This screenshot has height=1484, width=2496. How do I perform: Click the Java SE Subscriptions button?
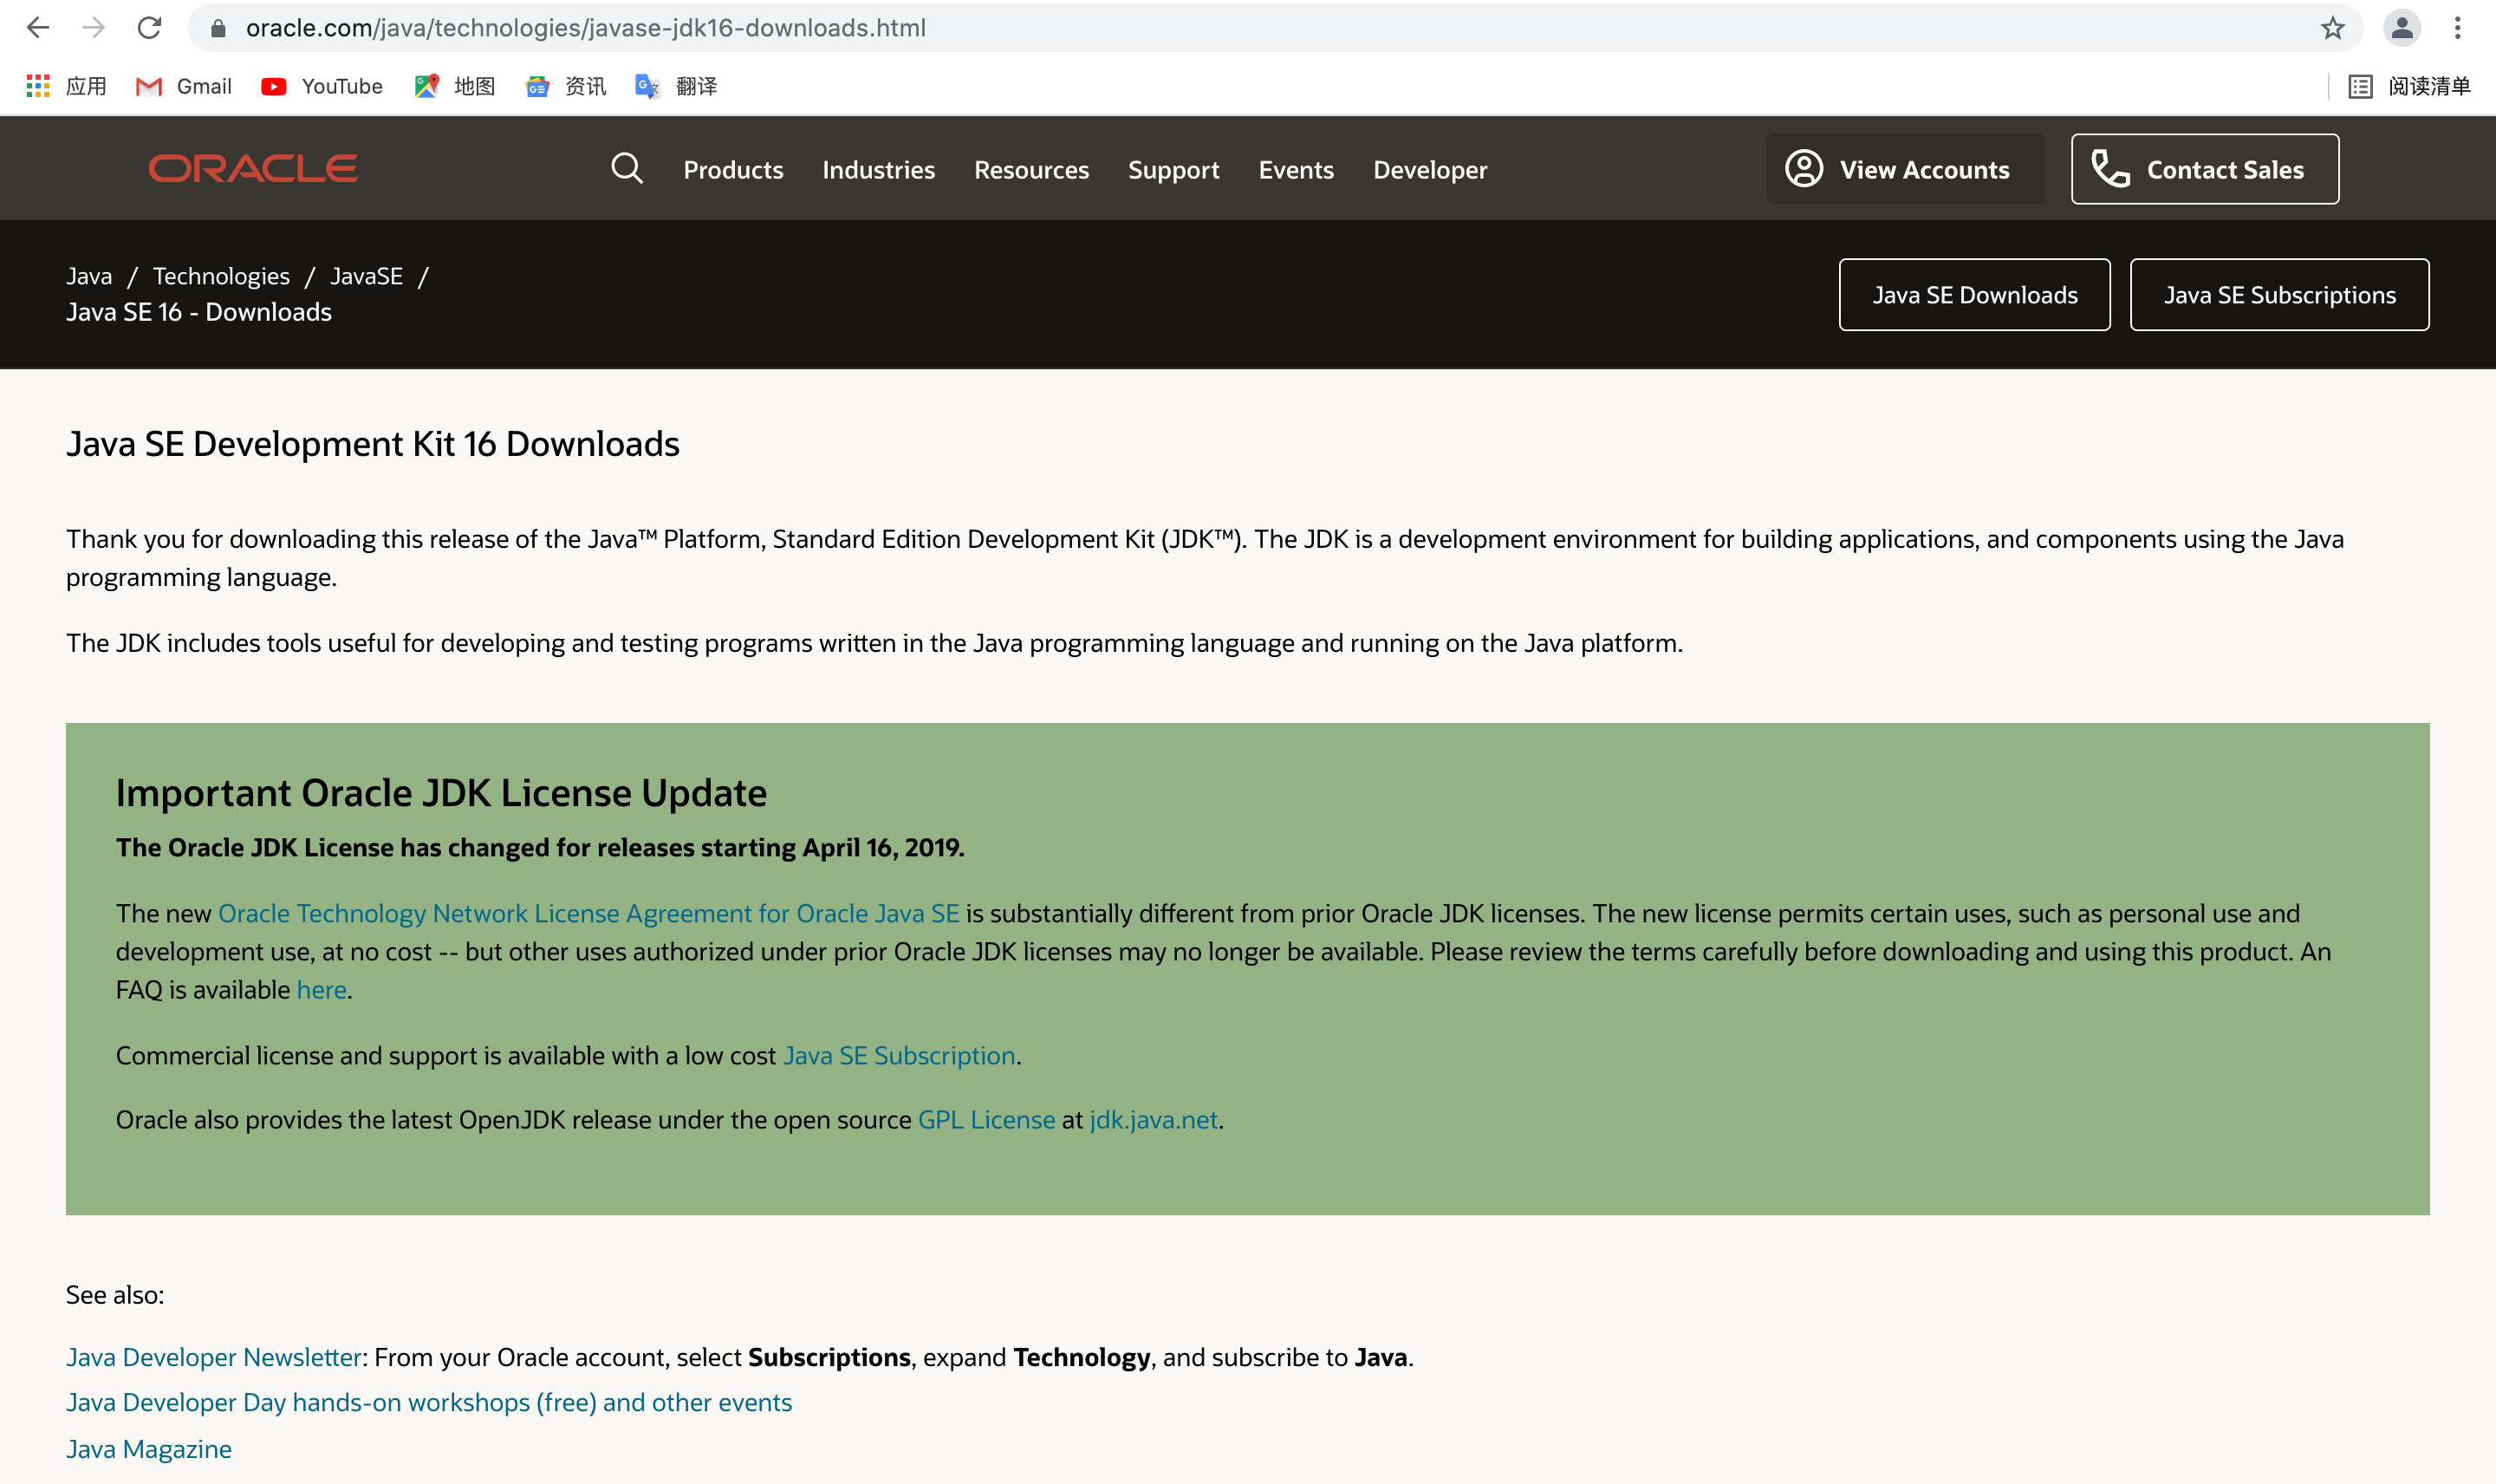tap(2280, 295)
